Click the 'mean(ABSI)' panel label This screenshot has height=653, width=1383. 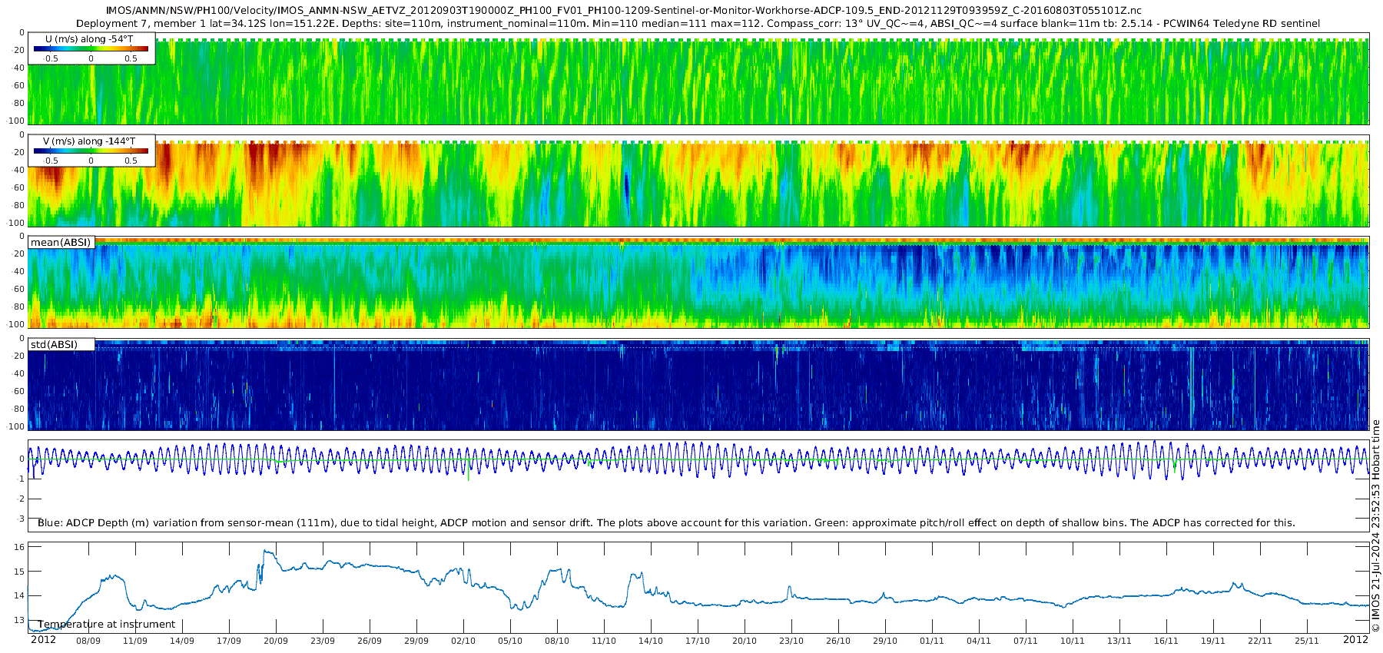point(61,243)
